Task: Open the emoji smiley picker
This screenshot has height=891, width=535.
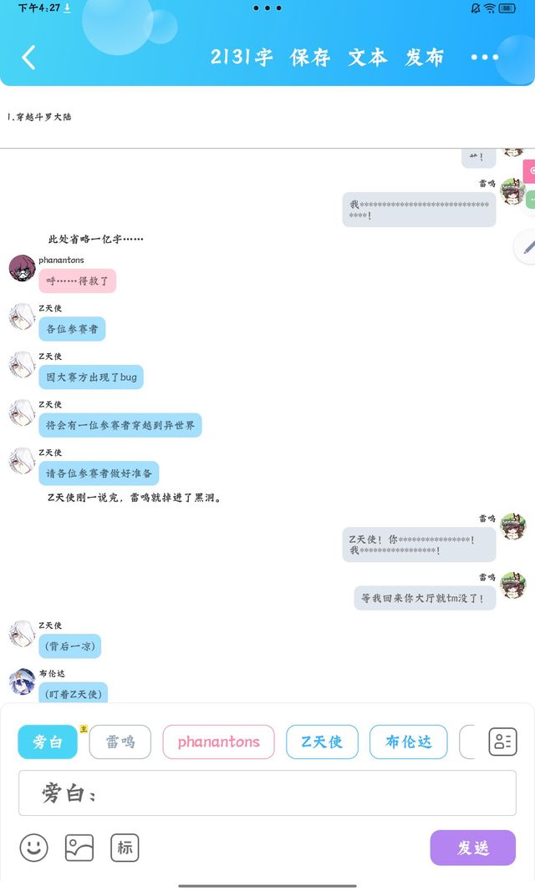Action: point(34,848)
